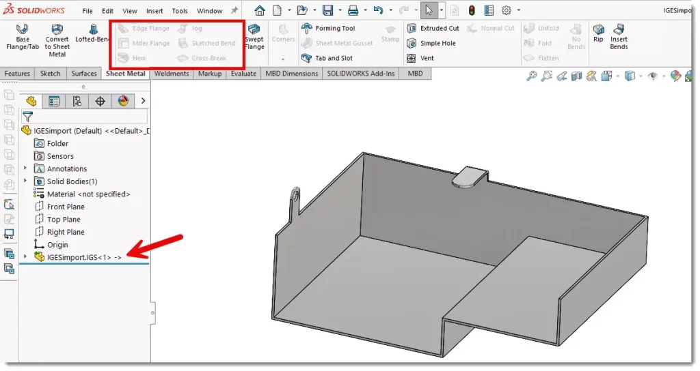
Task: Open the ConfigurationManager tab icon
Action: point(77,102)
